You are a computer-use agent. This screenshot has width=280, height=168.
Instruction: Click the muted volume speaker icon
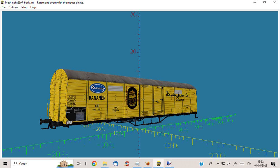pos(228,164)
